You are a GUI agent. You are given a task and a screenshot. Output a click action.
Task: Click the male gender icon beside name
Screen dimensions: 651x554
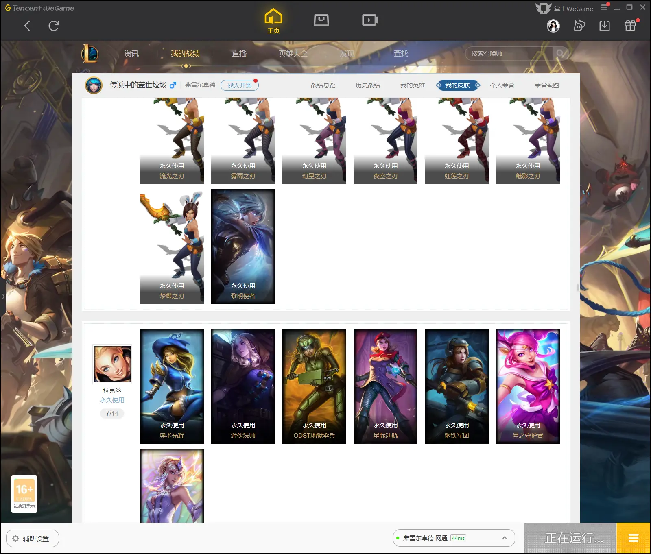(x=173, y=85)
